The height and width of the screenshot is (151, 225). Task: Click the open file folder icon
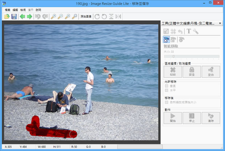point(7,17)
